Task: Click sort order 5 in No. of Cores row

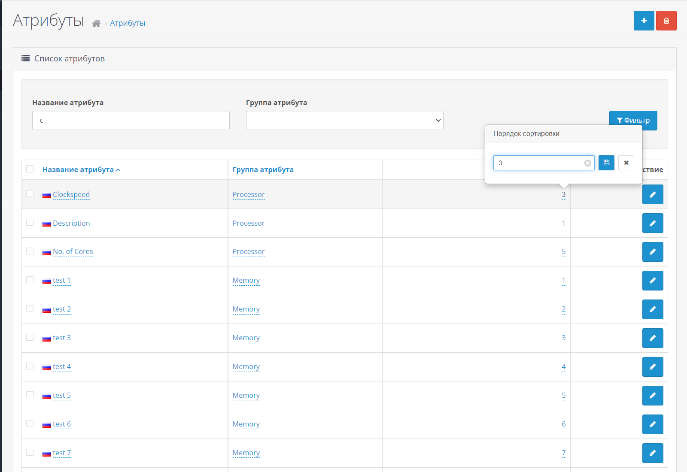Action: tap(563, 251)
